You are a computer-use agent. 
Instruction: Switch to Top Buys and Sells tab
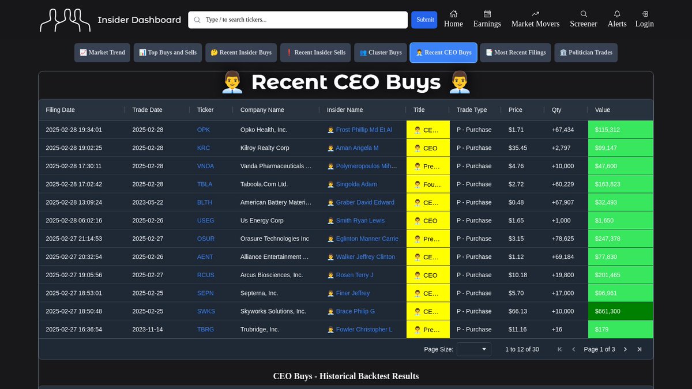[168, 52]
